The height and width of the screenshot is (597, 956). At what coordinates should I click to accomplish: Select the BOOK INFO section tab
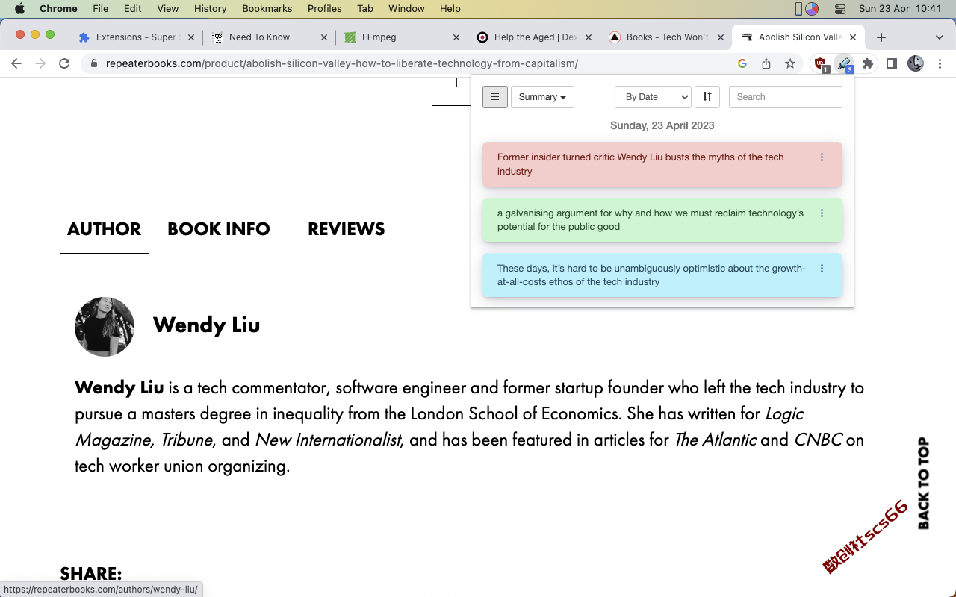click(x=219, y=229)
